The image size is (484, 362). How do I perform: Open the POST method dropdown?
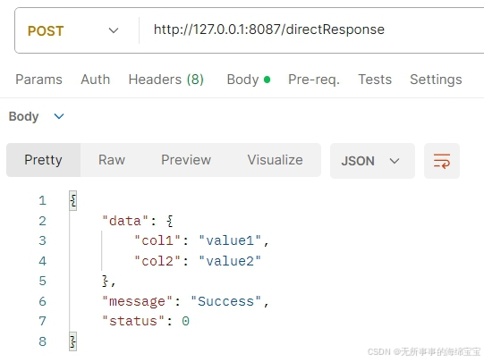coord(72,30)
